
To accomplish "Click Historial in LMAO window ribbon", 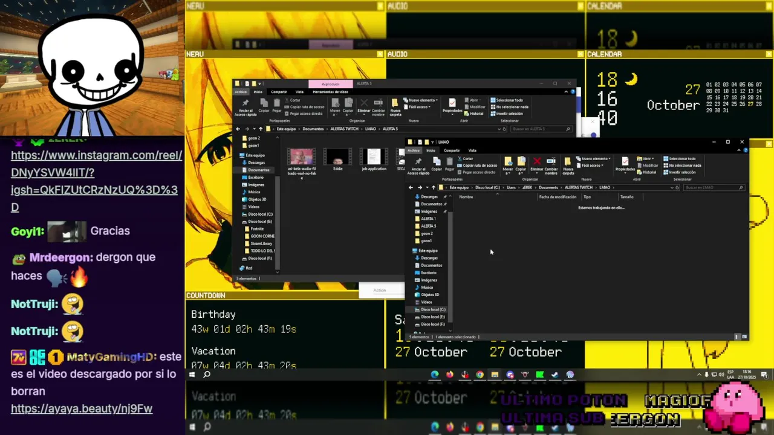I will (646, 172).
